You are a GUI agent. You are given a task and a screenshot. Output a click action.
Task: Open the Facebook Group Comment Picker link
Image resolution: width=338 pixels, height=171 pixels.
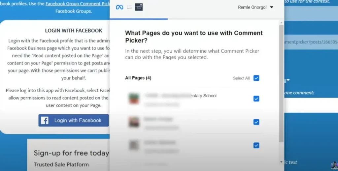tap(78, 4)
